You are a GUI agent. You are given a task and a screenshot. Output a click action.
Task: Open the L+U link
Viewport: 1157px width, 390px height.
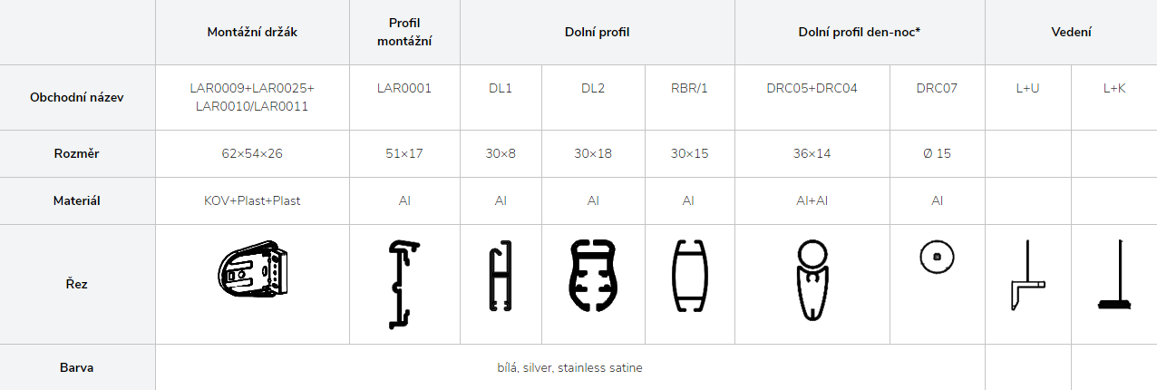tap(1028, 89)
